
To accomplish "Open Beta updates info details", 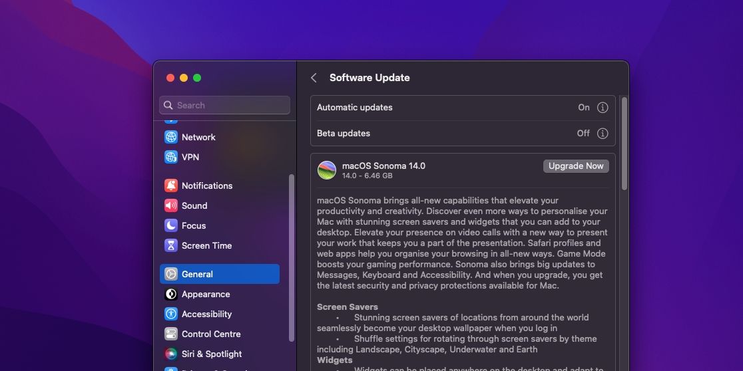I will click(x=603, y=134).
